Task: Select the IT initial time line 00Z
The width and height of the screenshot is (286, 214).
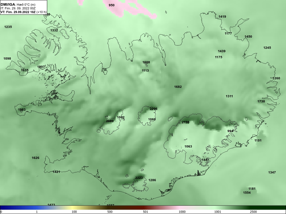Action: (x=18, y=8)
